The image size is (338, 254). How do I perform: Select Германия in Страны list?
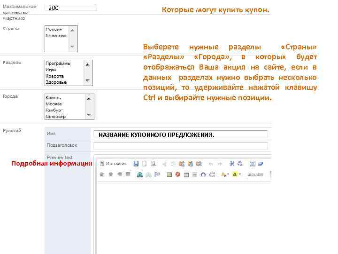click(x=56, y=35)
